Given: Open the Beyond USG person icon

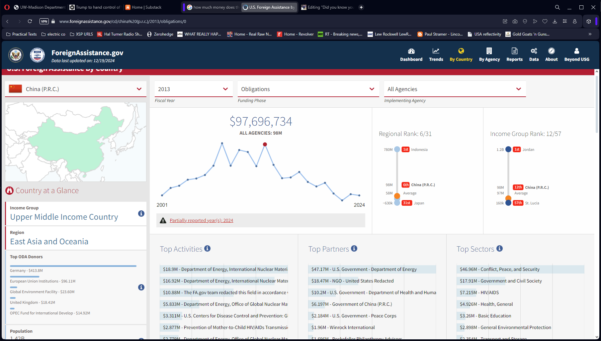Looking at the screenshot, I should point(576,51).
